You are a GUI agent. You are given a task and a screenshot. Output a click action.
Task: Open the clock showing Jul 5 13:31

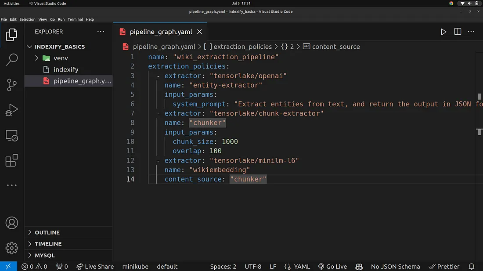(241, 4)
